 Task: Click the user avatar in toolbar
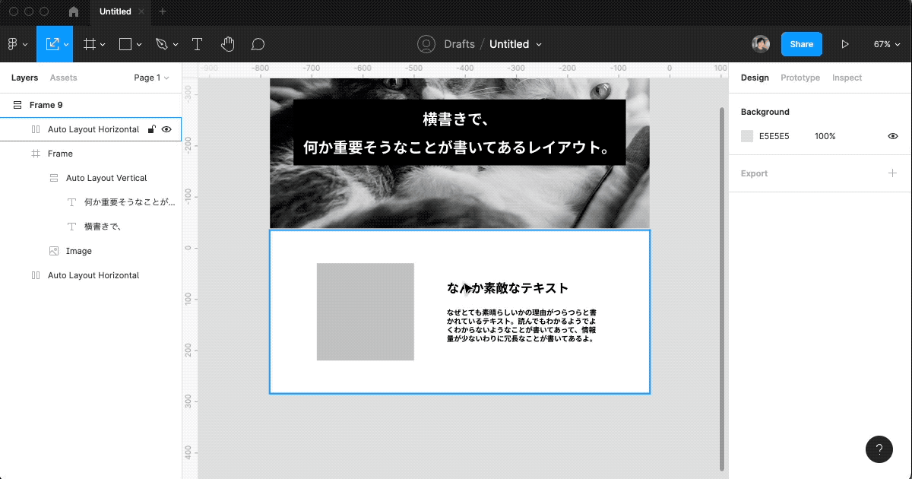[761, 44]
